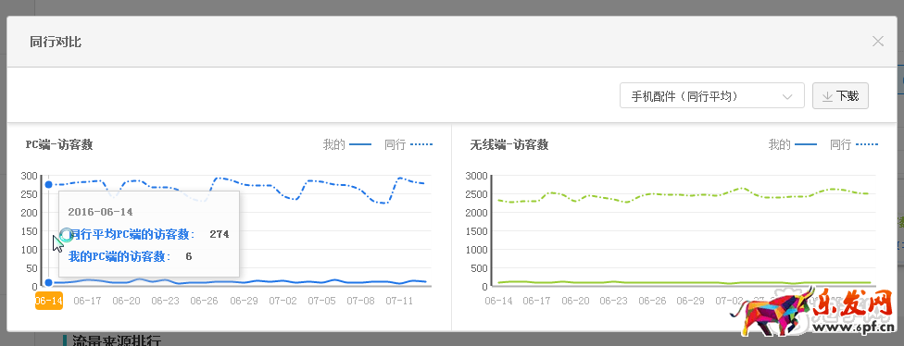Click the 06-26 label on PC chart
Image resolution: width=904 pixels, height=346 pixels.
[x=205, y=301]
